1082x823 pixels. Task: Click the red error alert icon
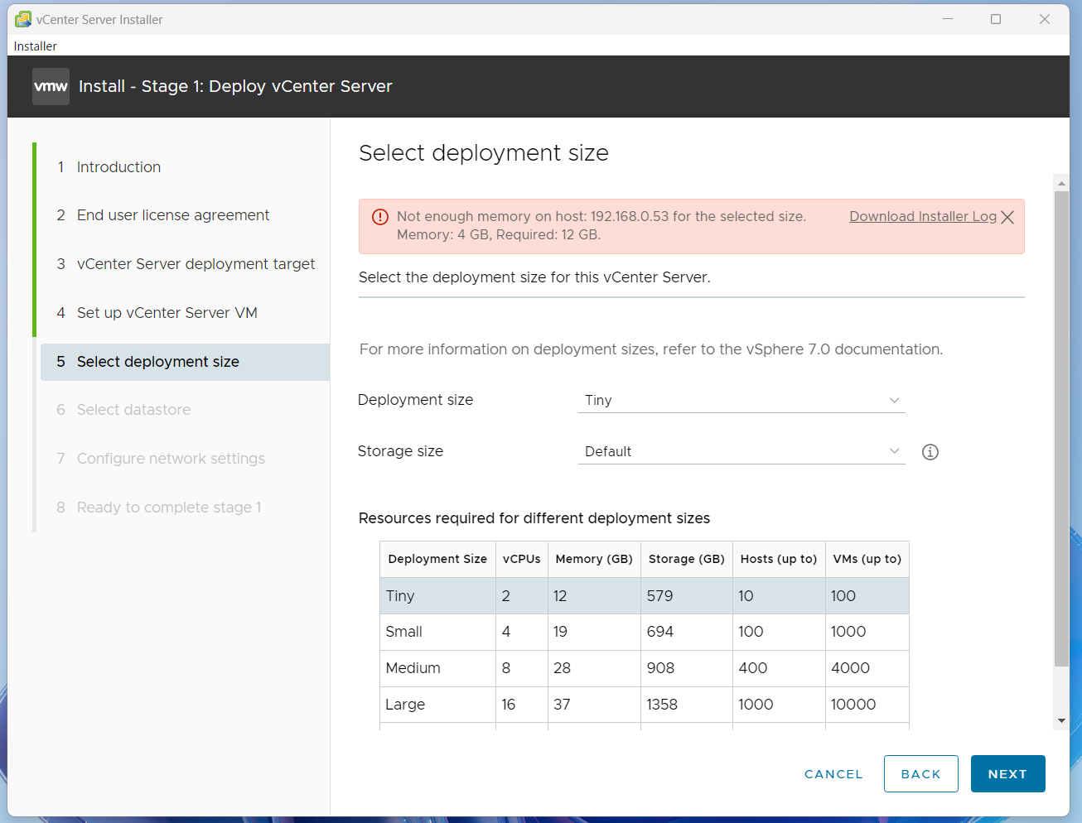(380, 217)
